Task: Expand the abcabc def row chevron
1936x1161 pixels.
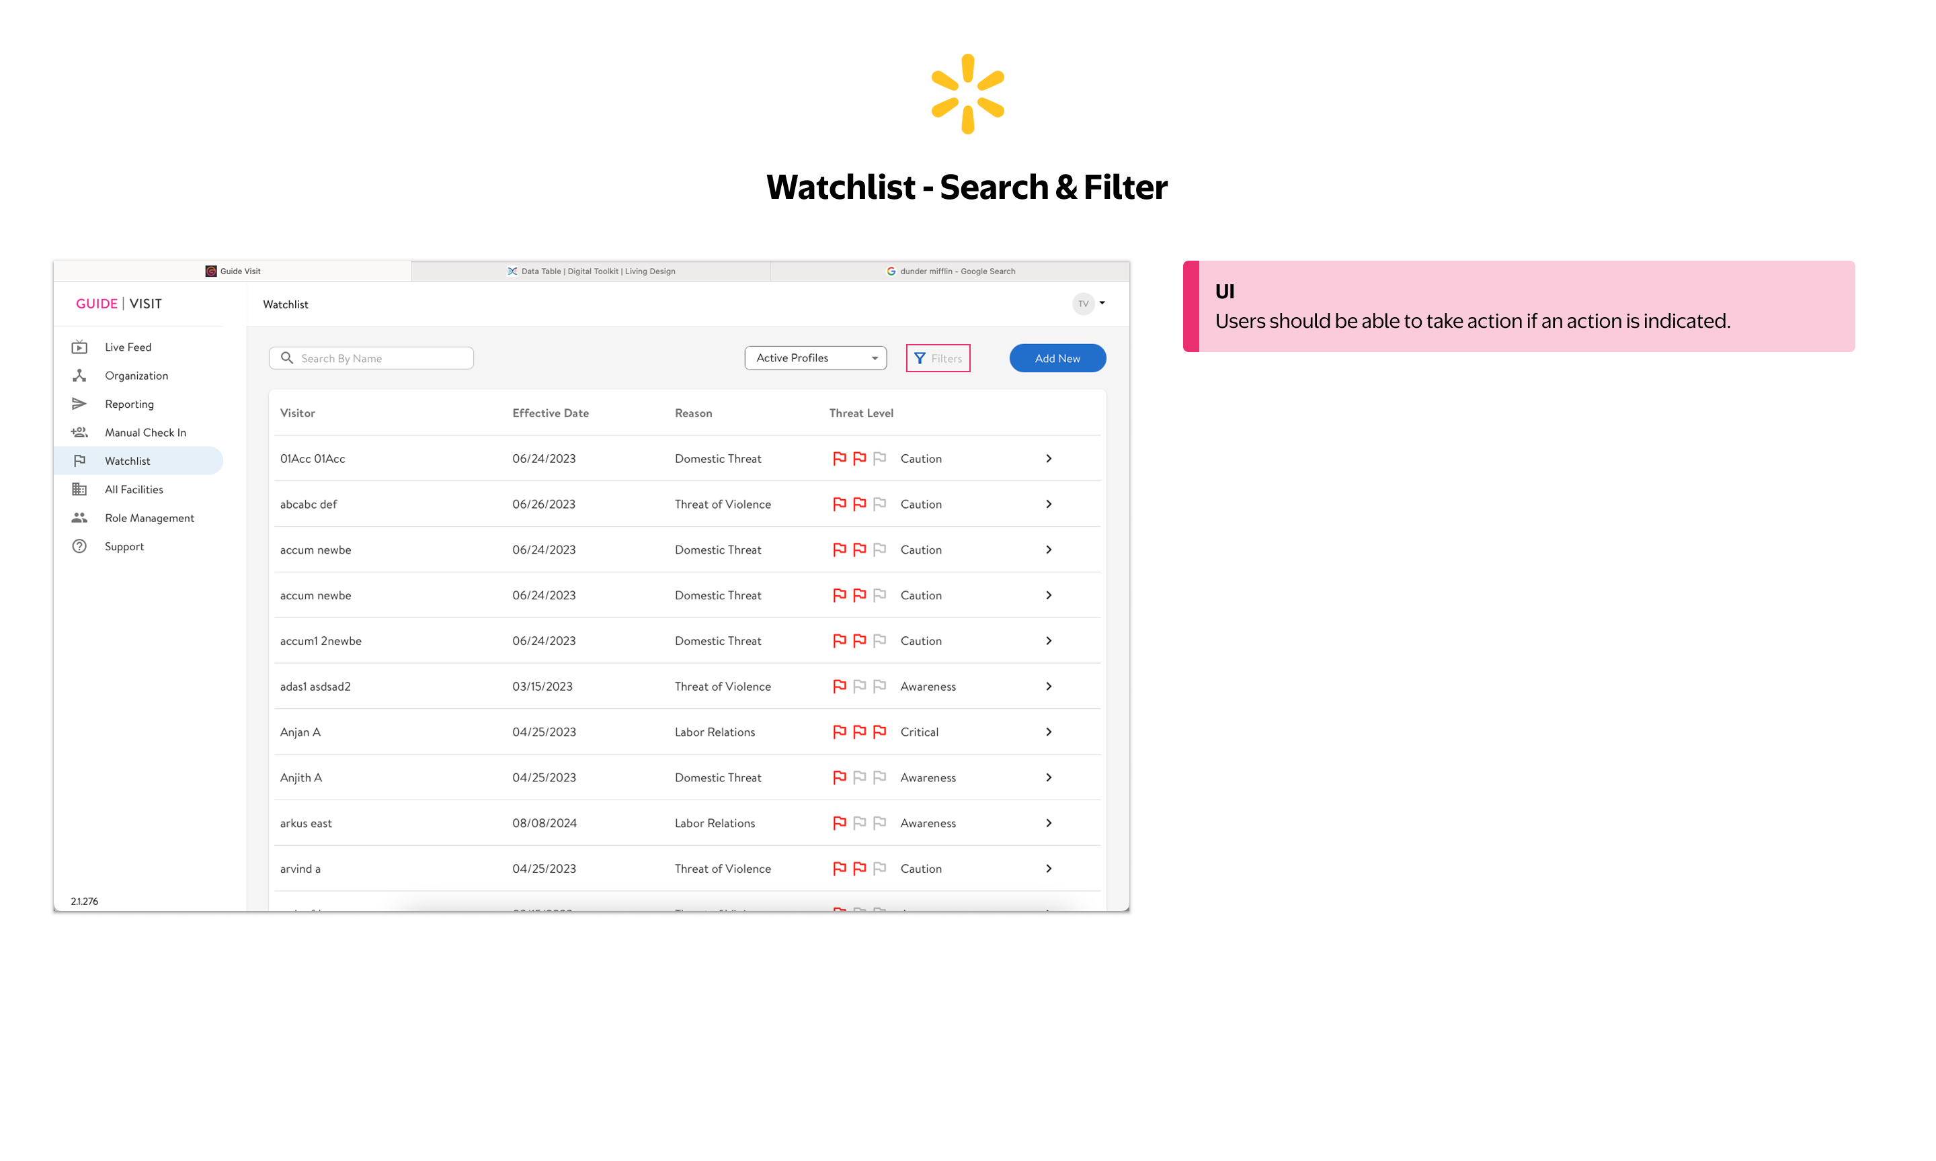Action: click(x=1049, y=504)
